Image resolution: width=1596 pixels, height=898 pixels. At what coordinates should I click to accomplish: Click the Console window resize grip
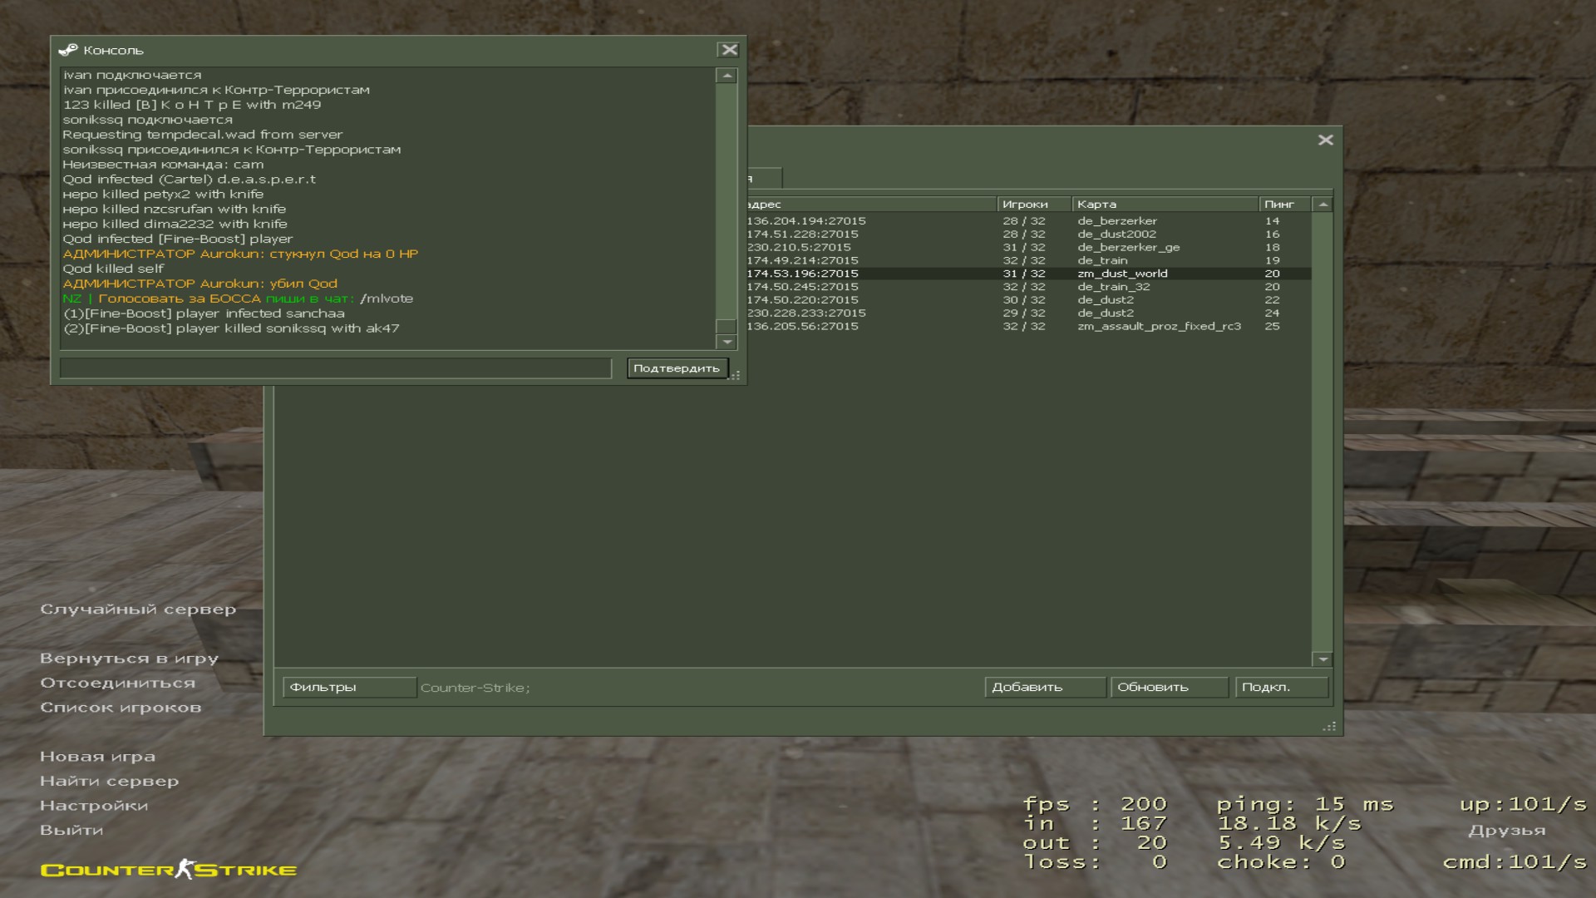[x=736, y=376]
